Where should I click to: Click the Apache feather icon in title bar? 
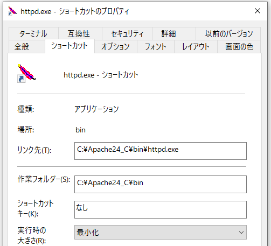(x=12, y=11)
